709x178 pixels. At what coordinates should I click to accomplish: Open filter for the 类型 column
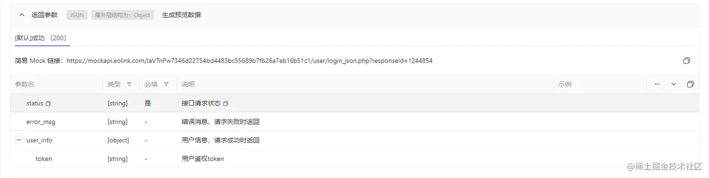(x=129, y=84)
